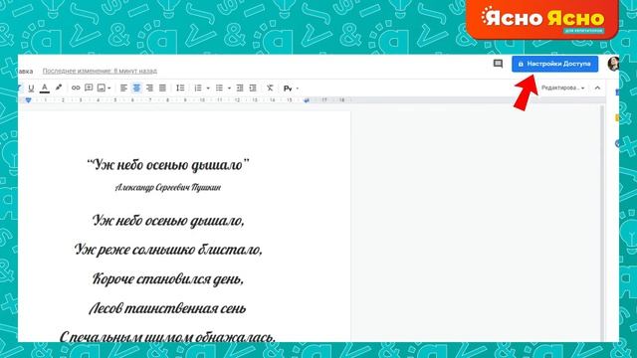Click the line "Лесов таинственная сень"
Image resolution: width=637 pixels, height=358 pixels.
point(168,308)
